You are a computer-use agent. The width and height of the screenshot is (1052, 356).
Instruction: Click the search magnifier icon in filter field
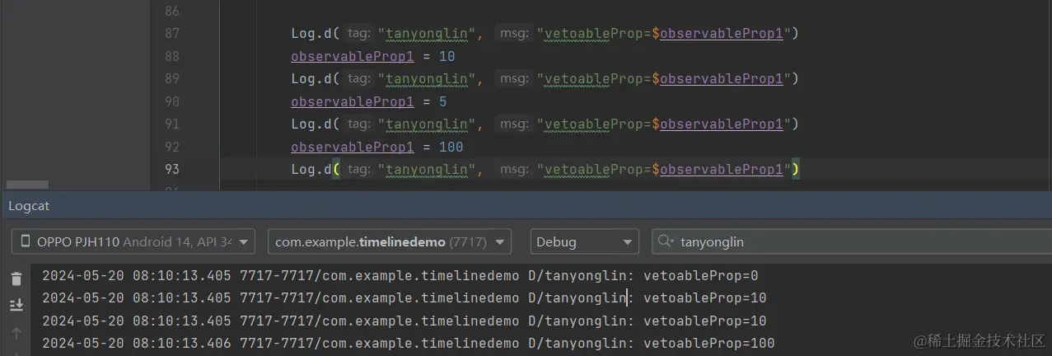tap(666, 242)
